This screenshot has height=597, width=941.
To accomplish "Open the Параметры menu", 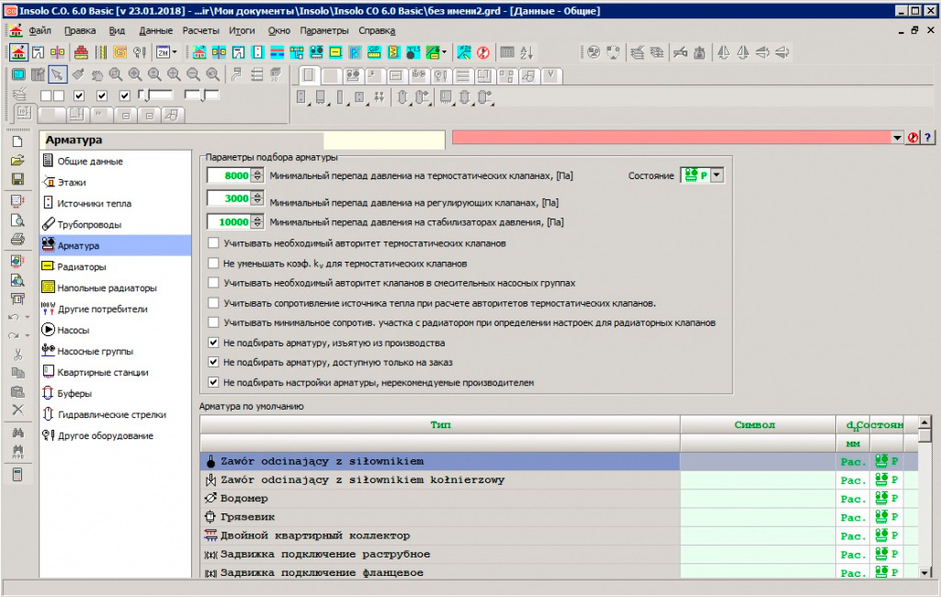I will (324, 30).
